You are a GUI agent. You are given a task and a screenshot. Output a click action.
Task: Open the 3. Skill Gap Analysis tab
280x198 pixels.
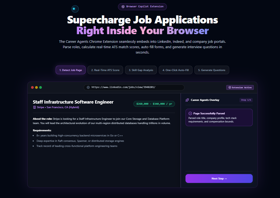click(141, 70)
